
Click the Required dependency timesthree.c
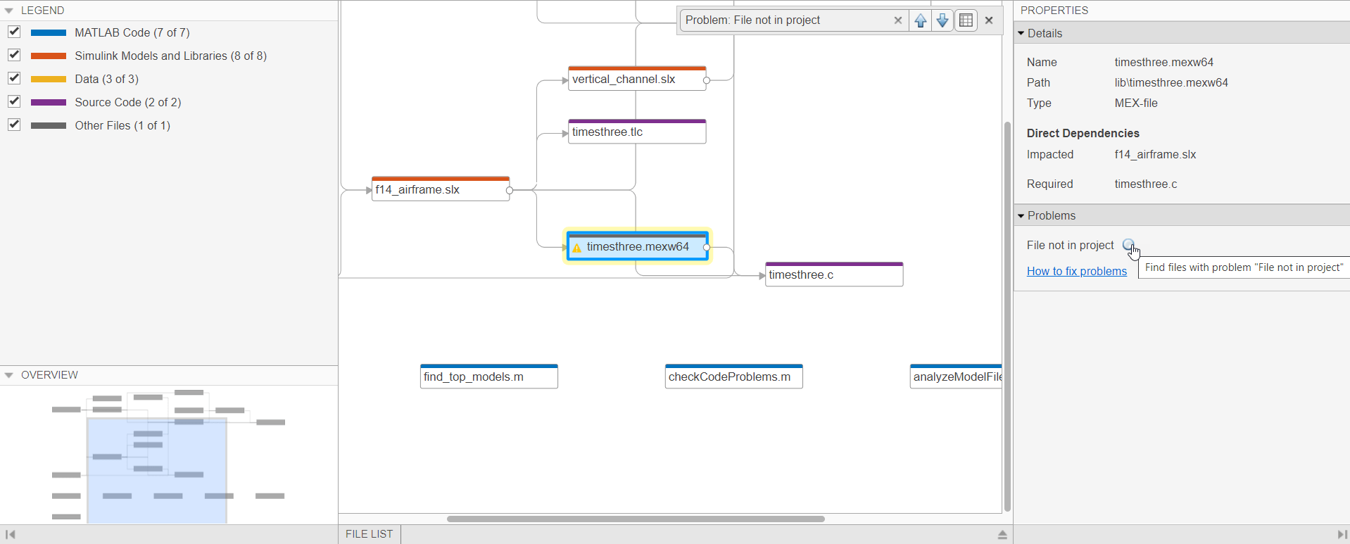(1146, 184)
